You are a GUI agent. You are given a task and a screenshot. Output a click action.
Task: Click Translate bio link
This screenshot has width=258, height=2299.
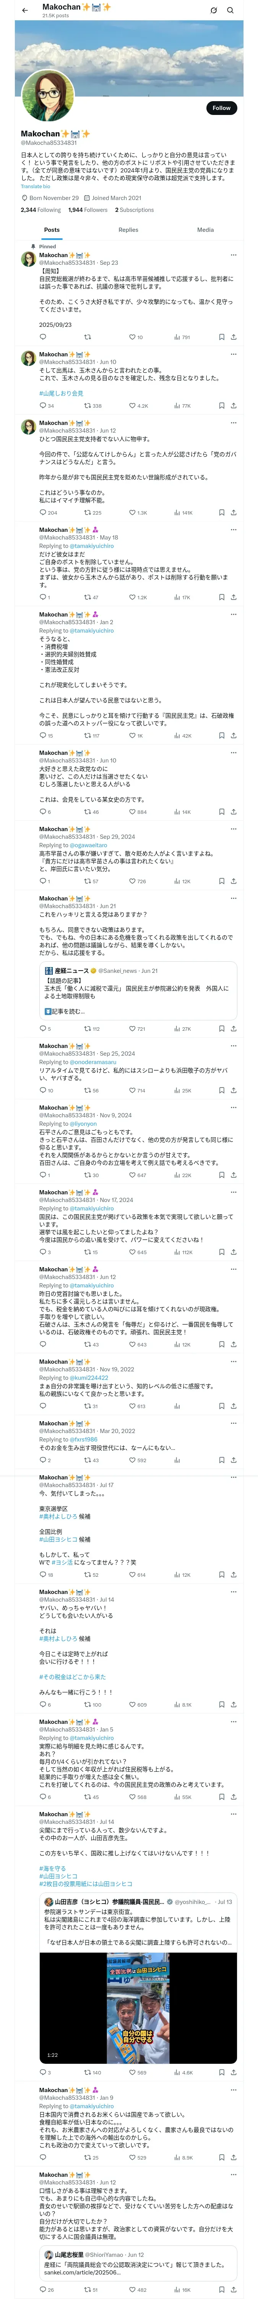pos(36,187)
